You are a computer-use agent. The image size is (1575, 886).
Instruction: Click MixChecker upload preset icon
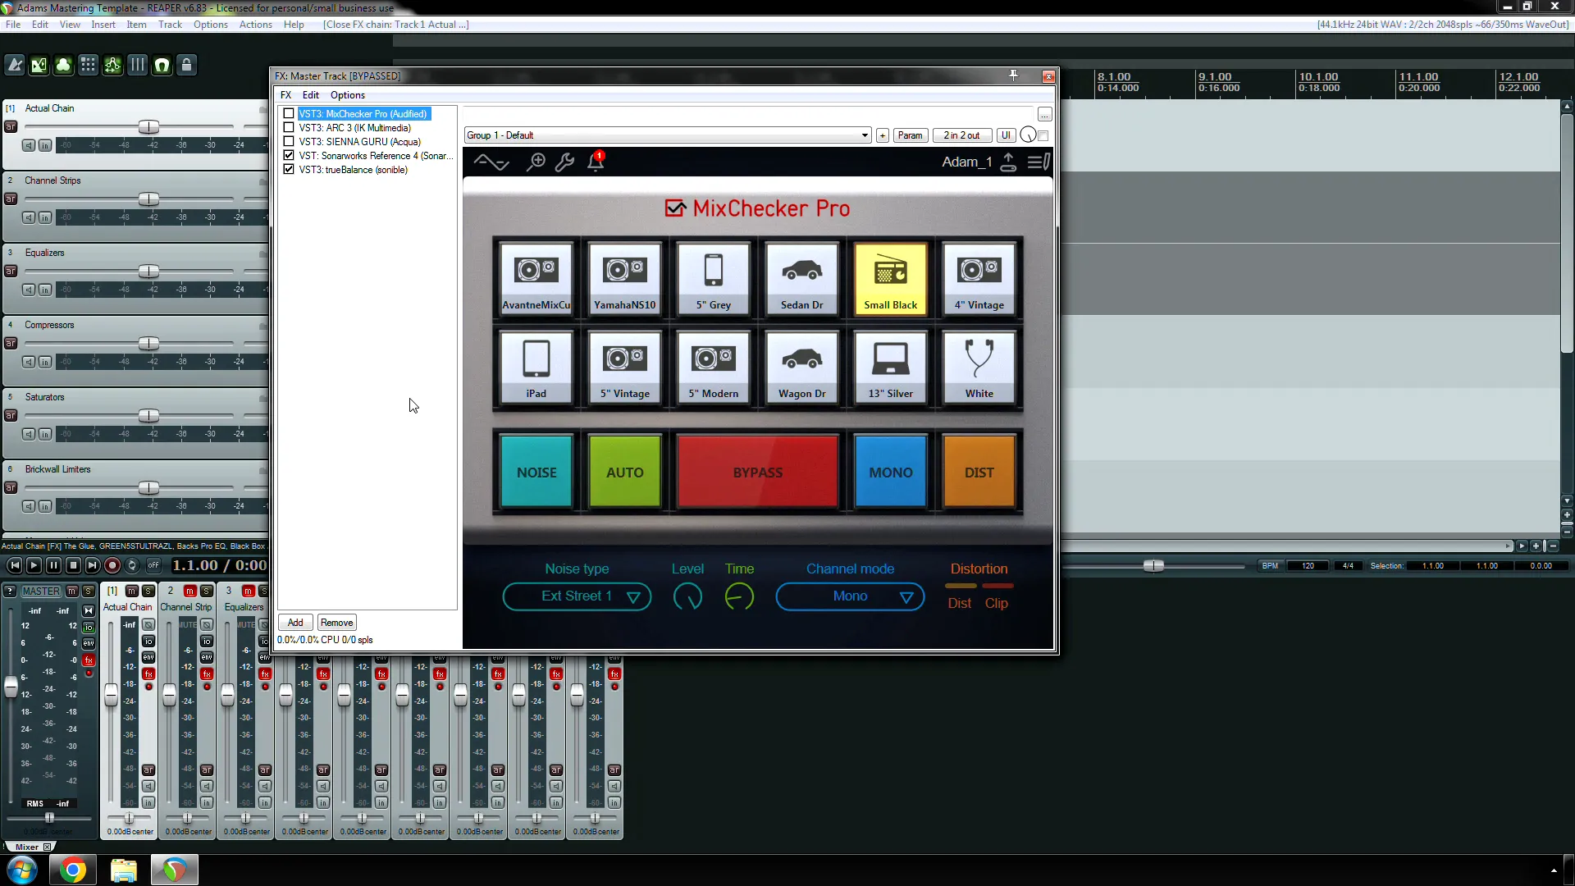[1008, 162]
